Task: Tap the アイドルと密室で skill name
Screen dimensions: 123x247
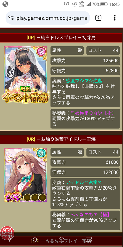Action: pyautogui.click(x=84, y=182)
